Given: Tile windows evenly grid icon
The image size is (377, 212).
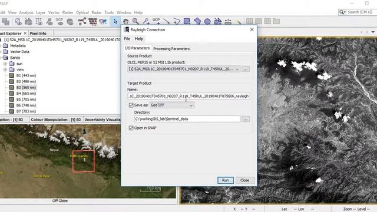Looking at the screenshot, I should [267, 21].
